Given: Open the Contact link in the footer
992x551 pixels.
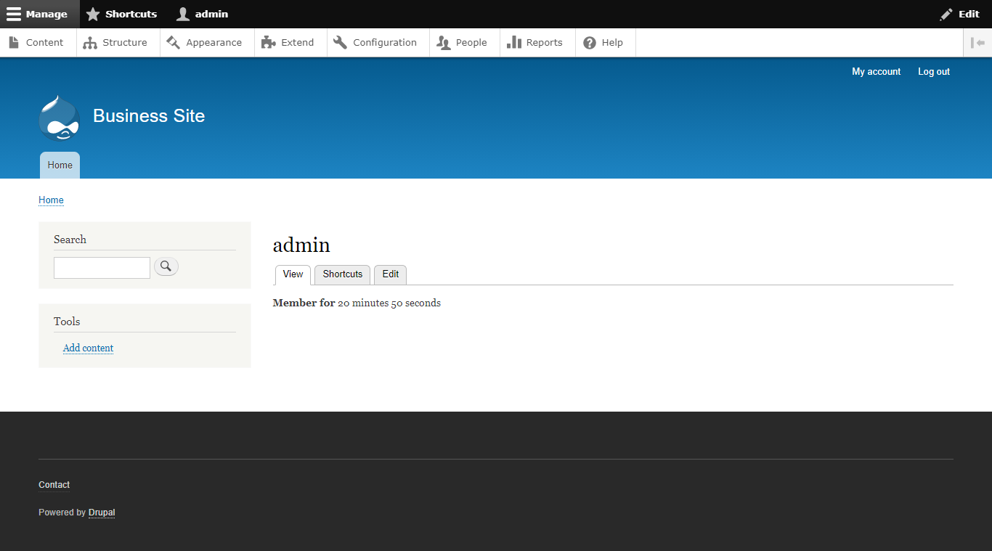Looking at the screenshot, I should coord(54,484).
